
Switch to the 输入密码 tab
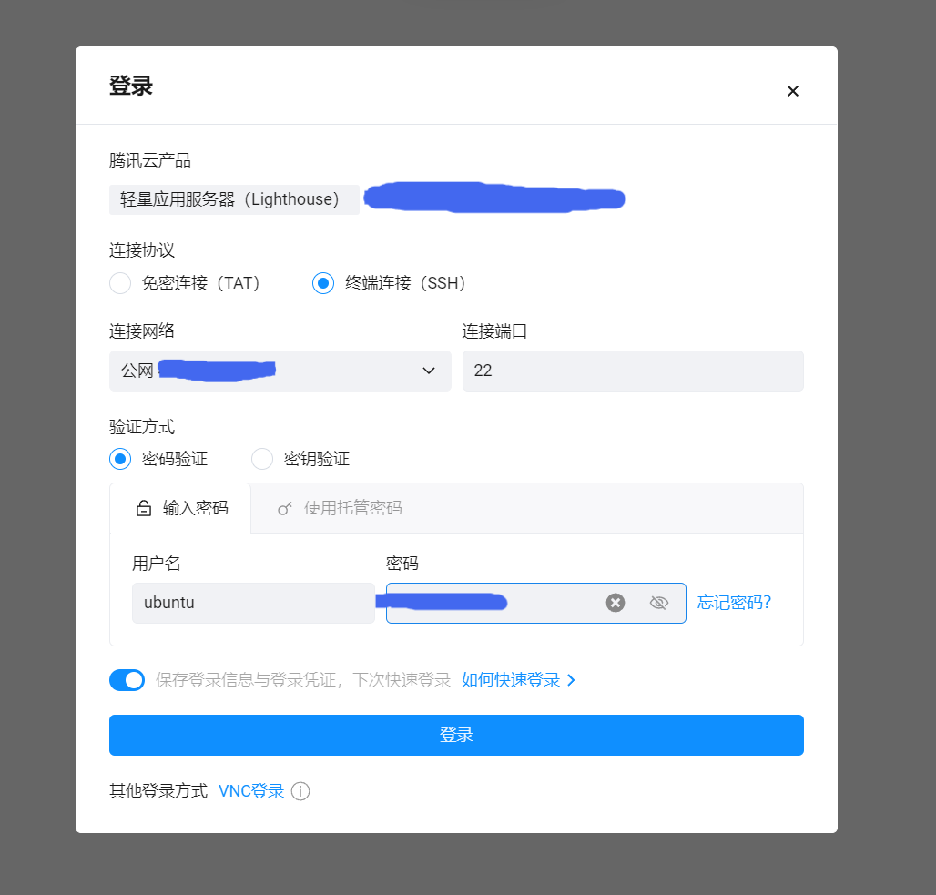181,508
